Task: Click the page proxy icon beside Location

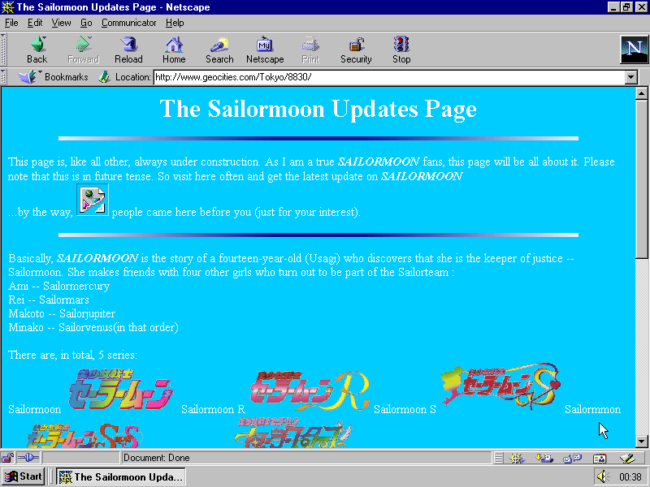Action: coord(104,77)
